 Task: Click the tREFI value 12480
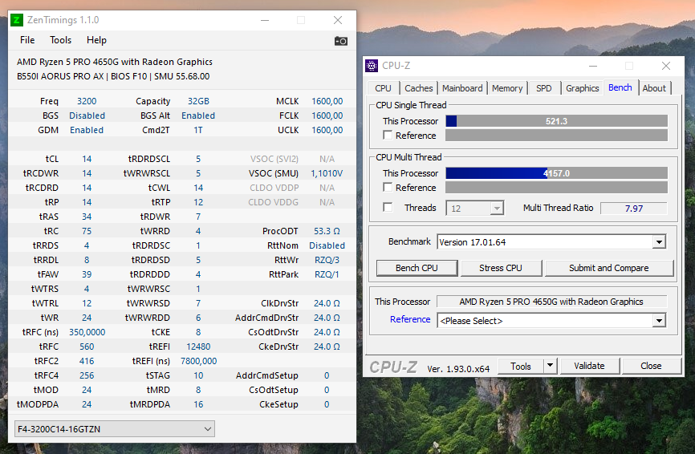198,347
